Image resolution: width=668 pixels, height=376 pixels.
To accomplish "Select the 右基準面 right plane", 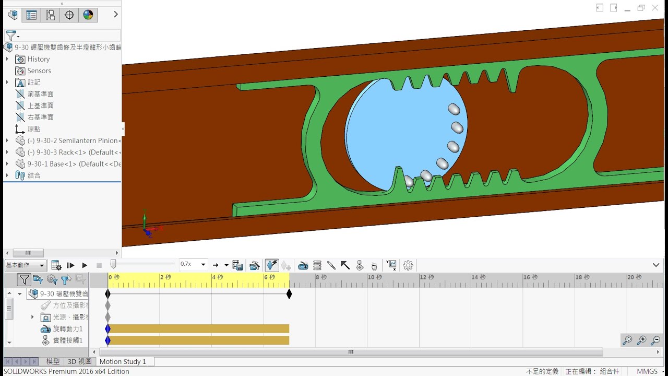I will [40, 117].
